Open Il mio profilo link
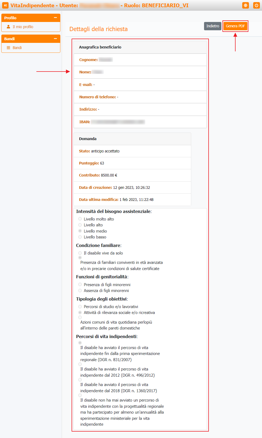 [23, 27]
